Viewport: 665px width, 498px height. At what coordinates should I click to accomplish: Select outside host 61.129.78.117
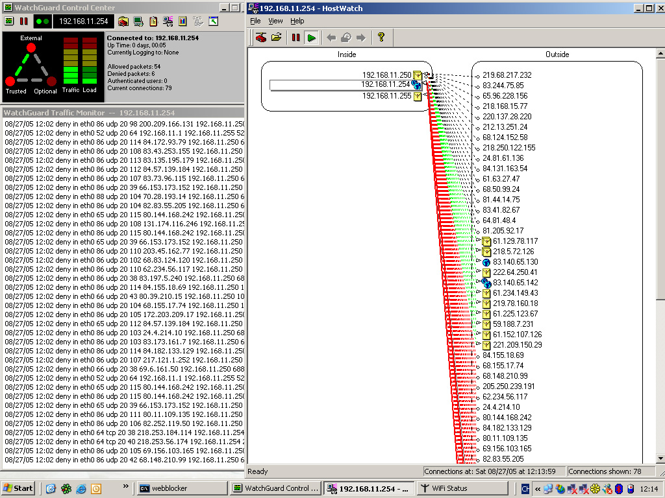[x=515, y=241]
